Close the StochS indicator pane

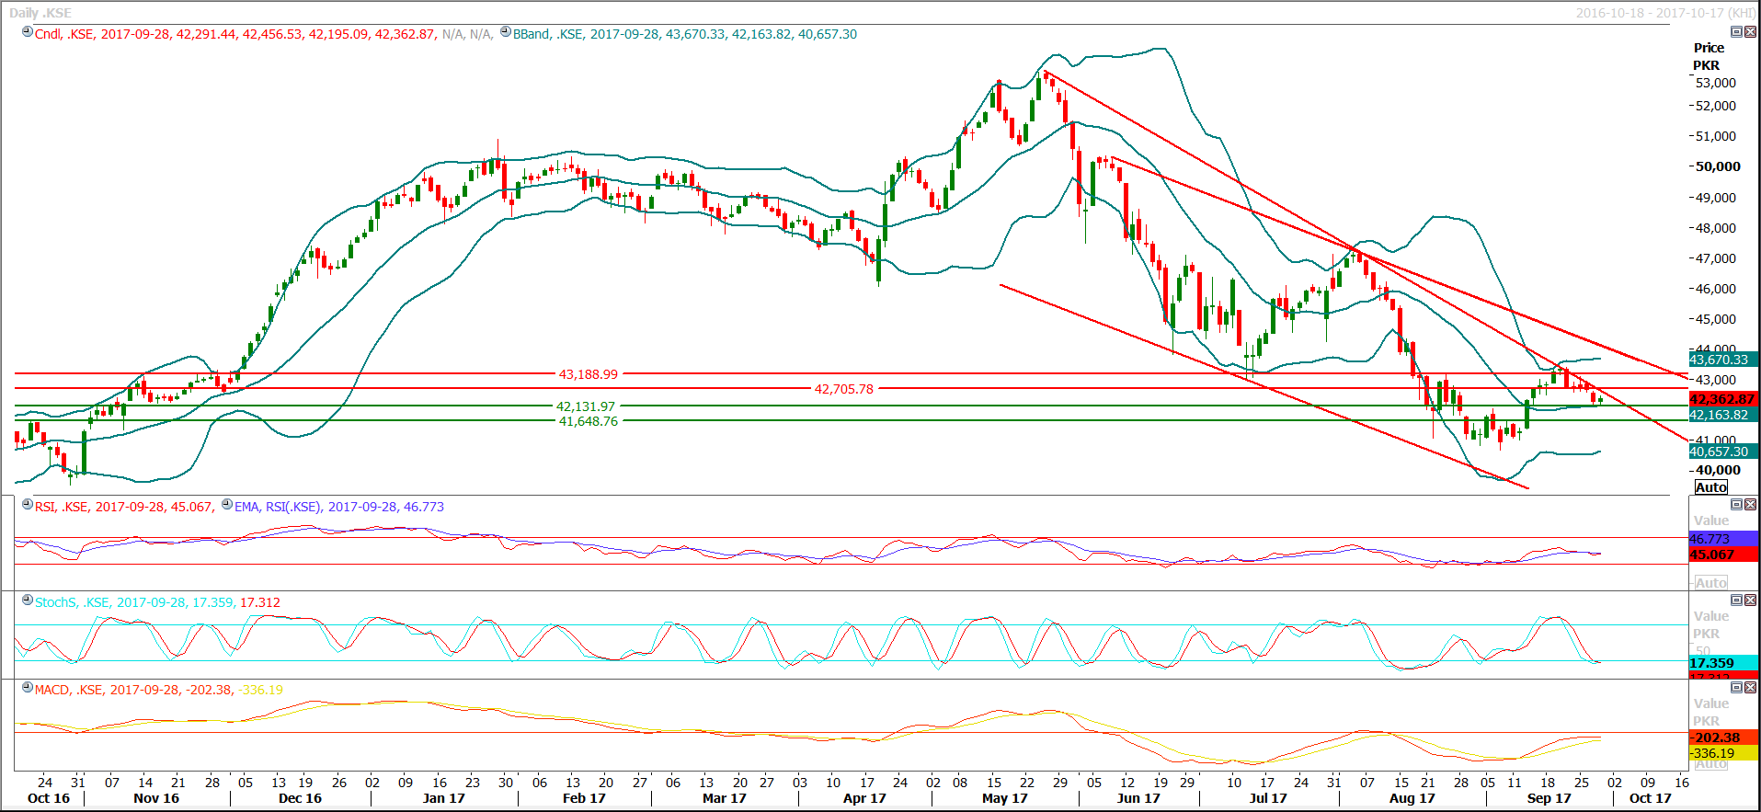[1750, 600]
